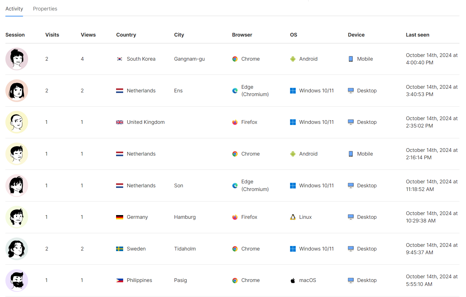Screen dimensions: 466x297
Task: Select the Windows icon in the Sweden row
Action: point(293,249)
